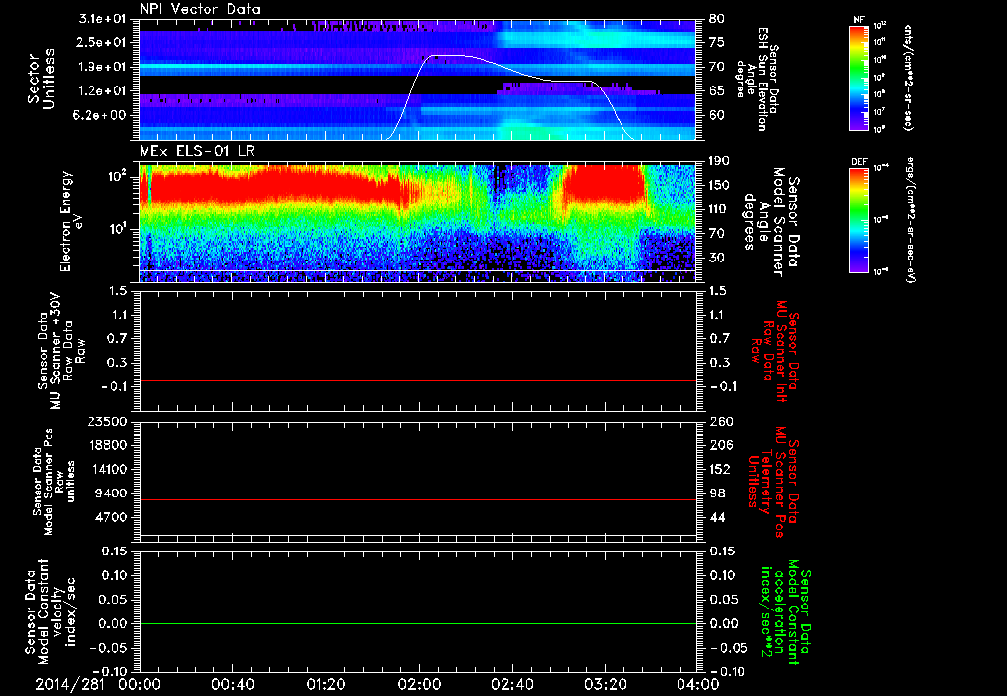Viewport: 1007px width, 696px height.
Task: Click the Model Scanner Pos Raw label
Action: pyautogui.click(x=54, y=482)
